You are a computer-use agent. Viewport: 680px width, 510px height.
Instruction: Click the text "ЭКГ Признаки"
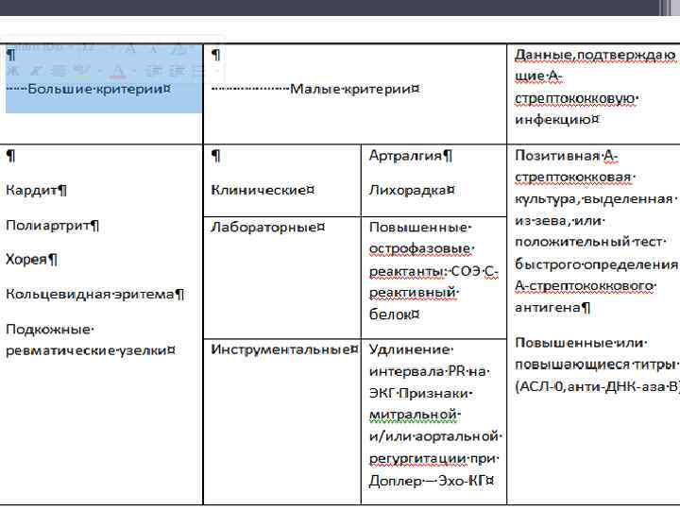418,393
